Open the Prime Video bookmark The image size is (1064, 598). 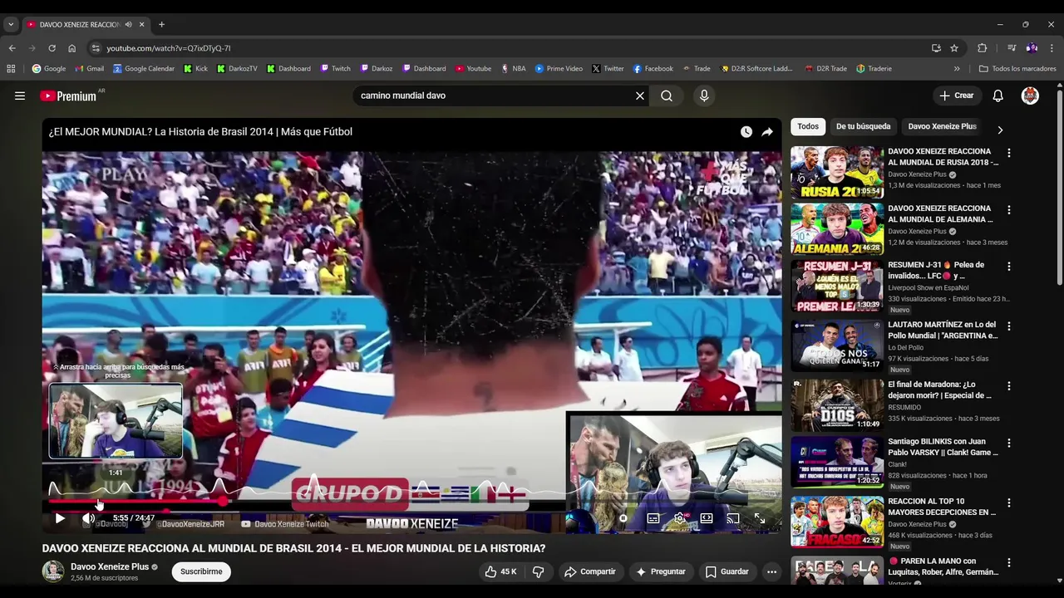[x=559, y=69]
